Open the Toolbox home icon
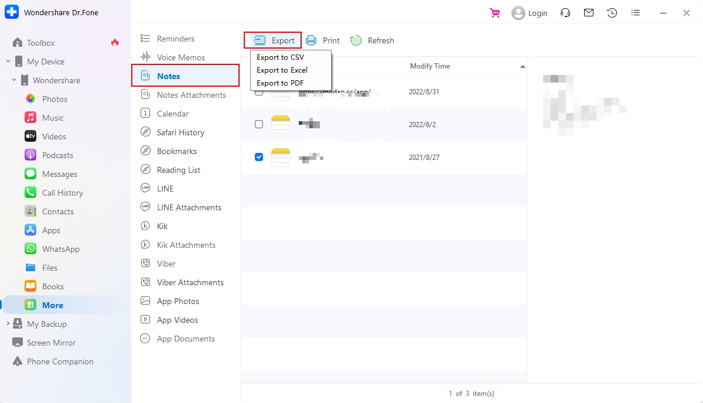The height and width of the screenshot is (403, 703). click(17, 43)
